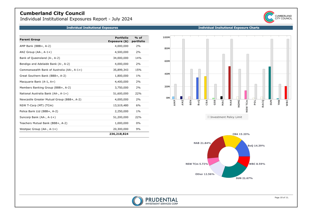This screenshot has width=312, height=215.
Task: Select 'Police Bank Ltd' row label
Action: pos(39,111)
